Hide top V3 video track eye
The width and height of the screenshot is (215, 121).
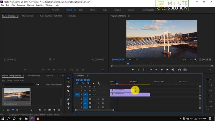point(94,87)
